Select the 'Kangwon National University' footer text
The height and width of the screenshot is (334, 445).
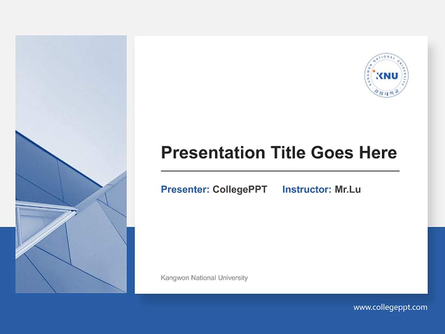click(204, 278)
